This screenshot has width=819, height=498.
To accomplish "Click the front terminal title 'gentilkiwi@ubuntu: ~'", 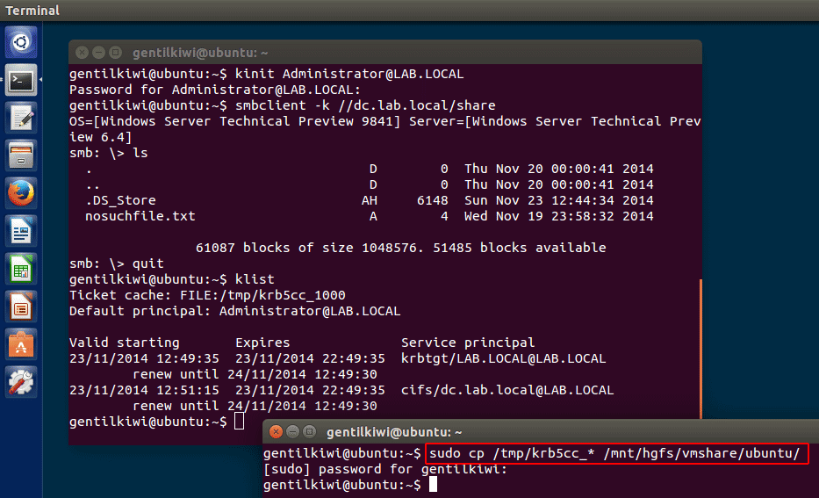I will pyautogui.click(x=394, y=432).
